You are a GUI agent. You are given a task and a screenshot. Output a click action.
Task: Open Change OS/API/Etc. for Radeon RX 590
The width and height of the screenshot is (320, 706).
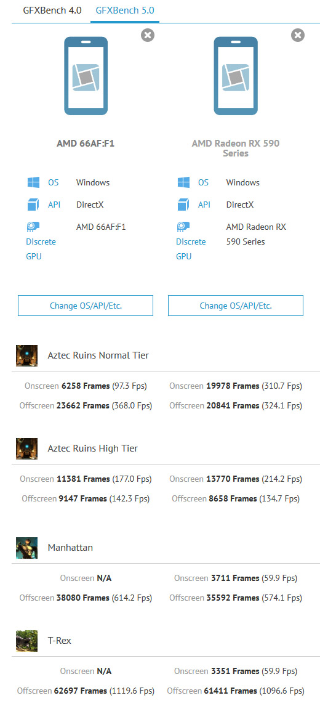[x=236, y=306]
